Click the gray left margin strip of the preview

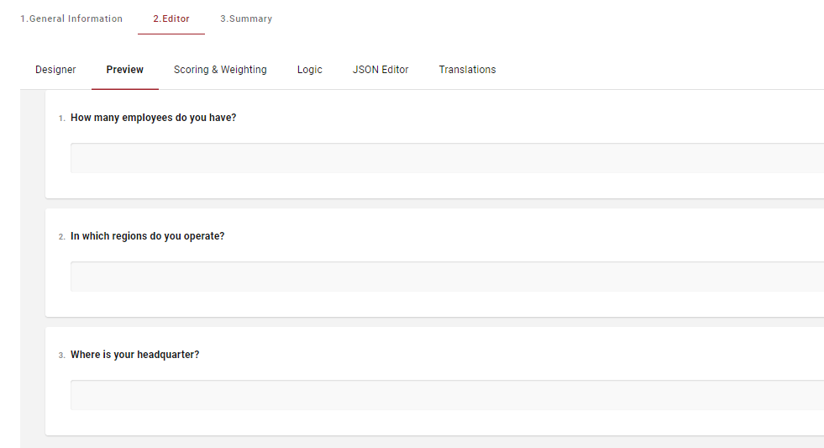(x=32, y=269)
